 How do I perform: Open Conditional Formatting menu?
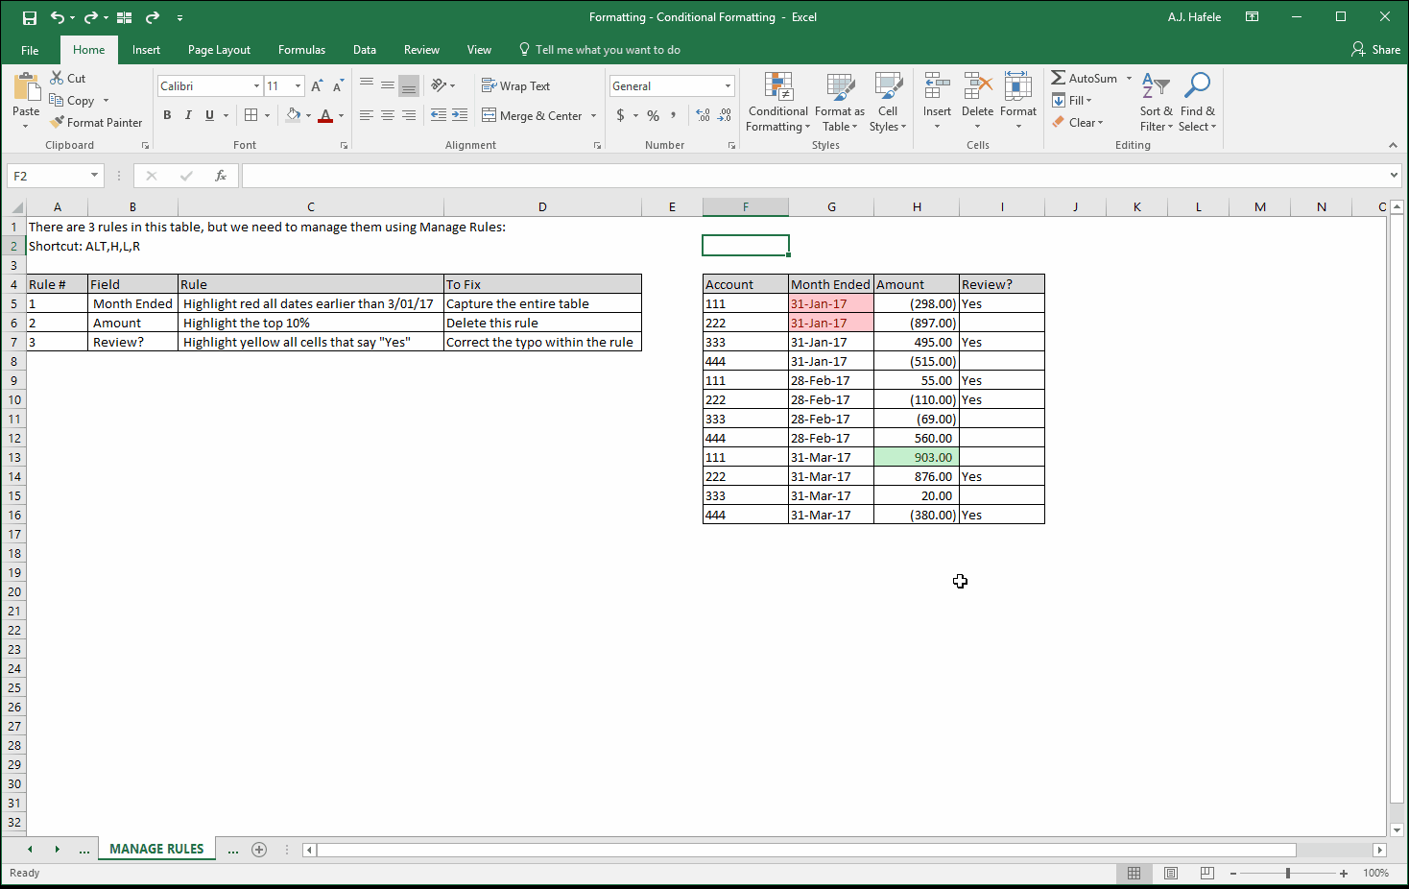[777, 102]
